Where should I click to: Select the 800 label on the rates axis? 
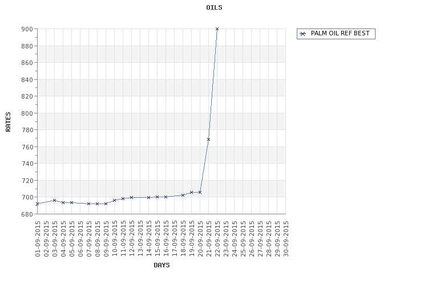[26, 113]
